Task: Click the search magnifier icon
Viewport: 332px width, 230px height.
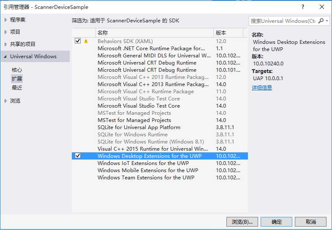Action: pos(321,21)
